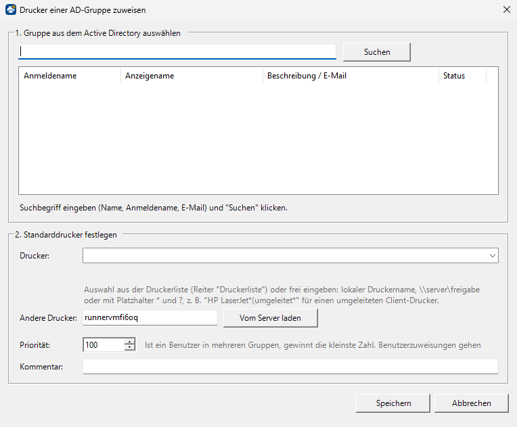Sort by Status column header
Viewport: 517px width, 427px height.
[x=462, y=76]
